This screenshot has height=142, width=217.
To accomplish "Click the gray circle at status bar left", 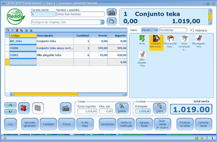I will coord(5,138).
